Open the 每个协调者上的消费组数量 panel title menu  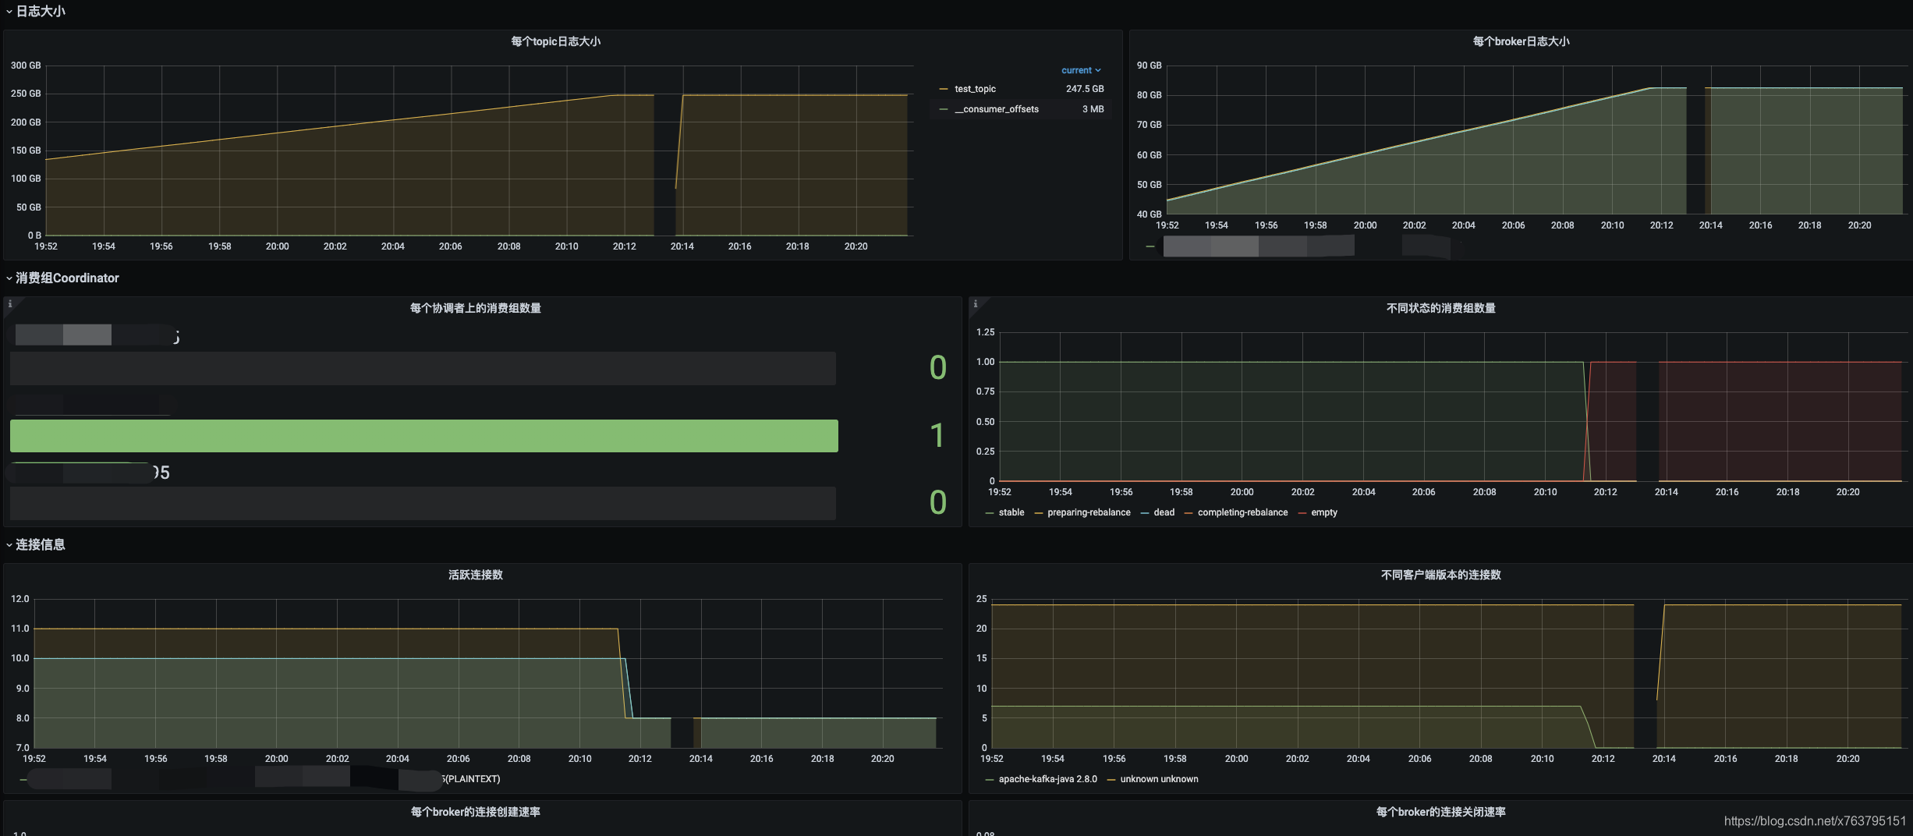pyautogui.click(x=476, y=308)
